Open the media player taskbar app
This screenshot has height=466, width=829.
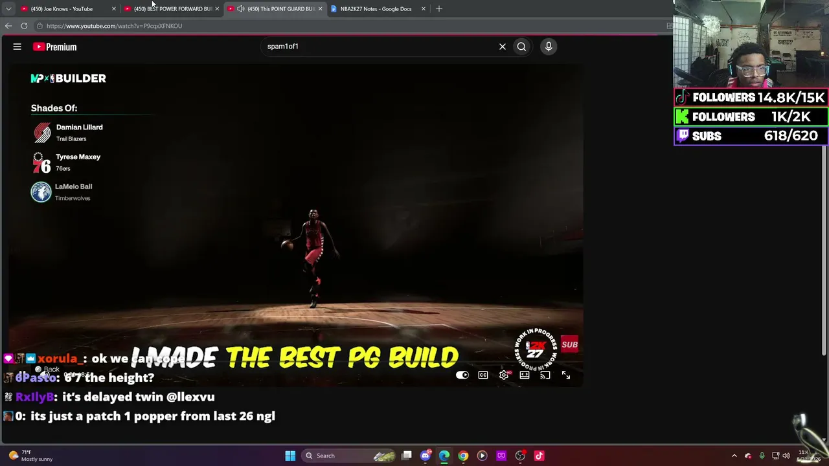click(x=482, y=456)
